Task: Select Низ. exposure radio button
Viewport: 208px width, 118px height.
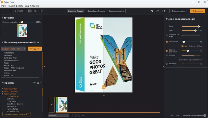Action: 183,46
